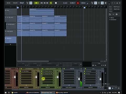The height and width of the screenshot is (94, 126).
Task: Adjust the MASTER rack volume fader
Action: [79, 79]
